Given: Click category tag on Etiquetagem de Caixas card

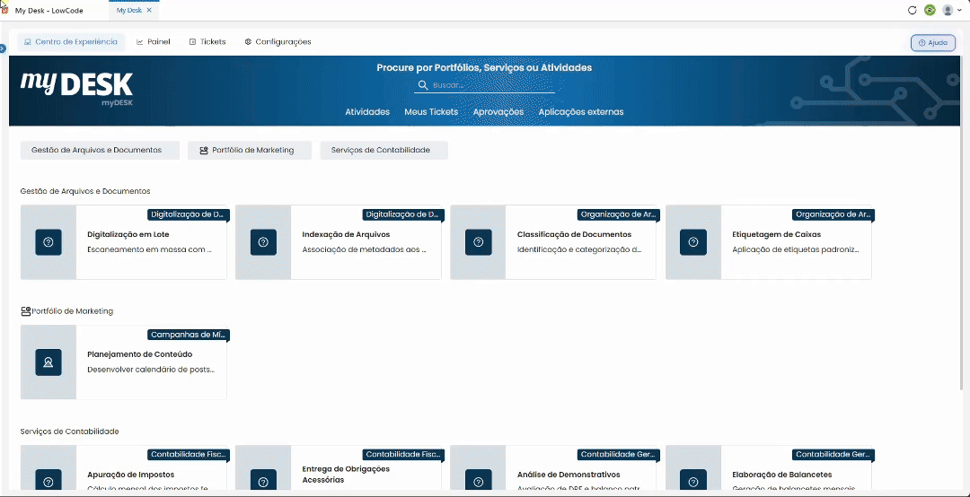Looking at the screenshot, I should pos(833,214).
